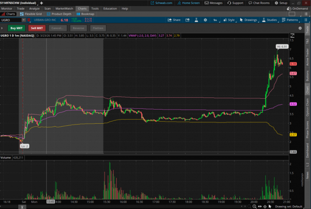This screenshot has height=209, width=311.
Task: Open the 1m timeframe selector
Action: 215,20
